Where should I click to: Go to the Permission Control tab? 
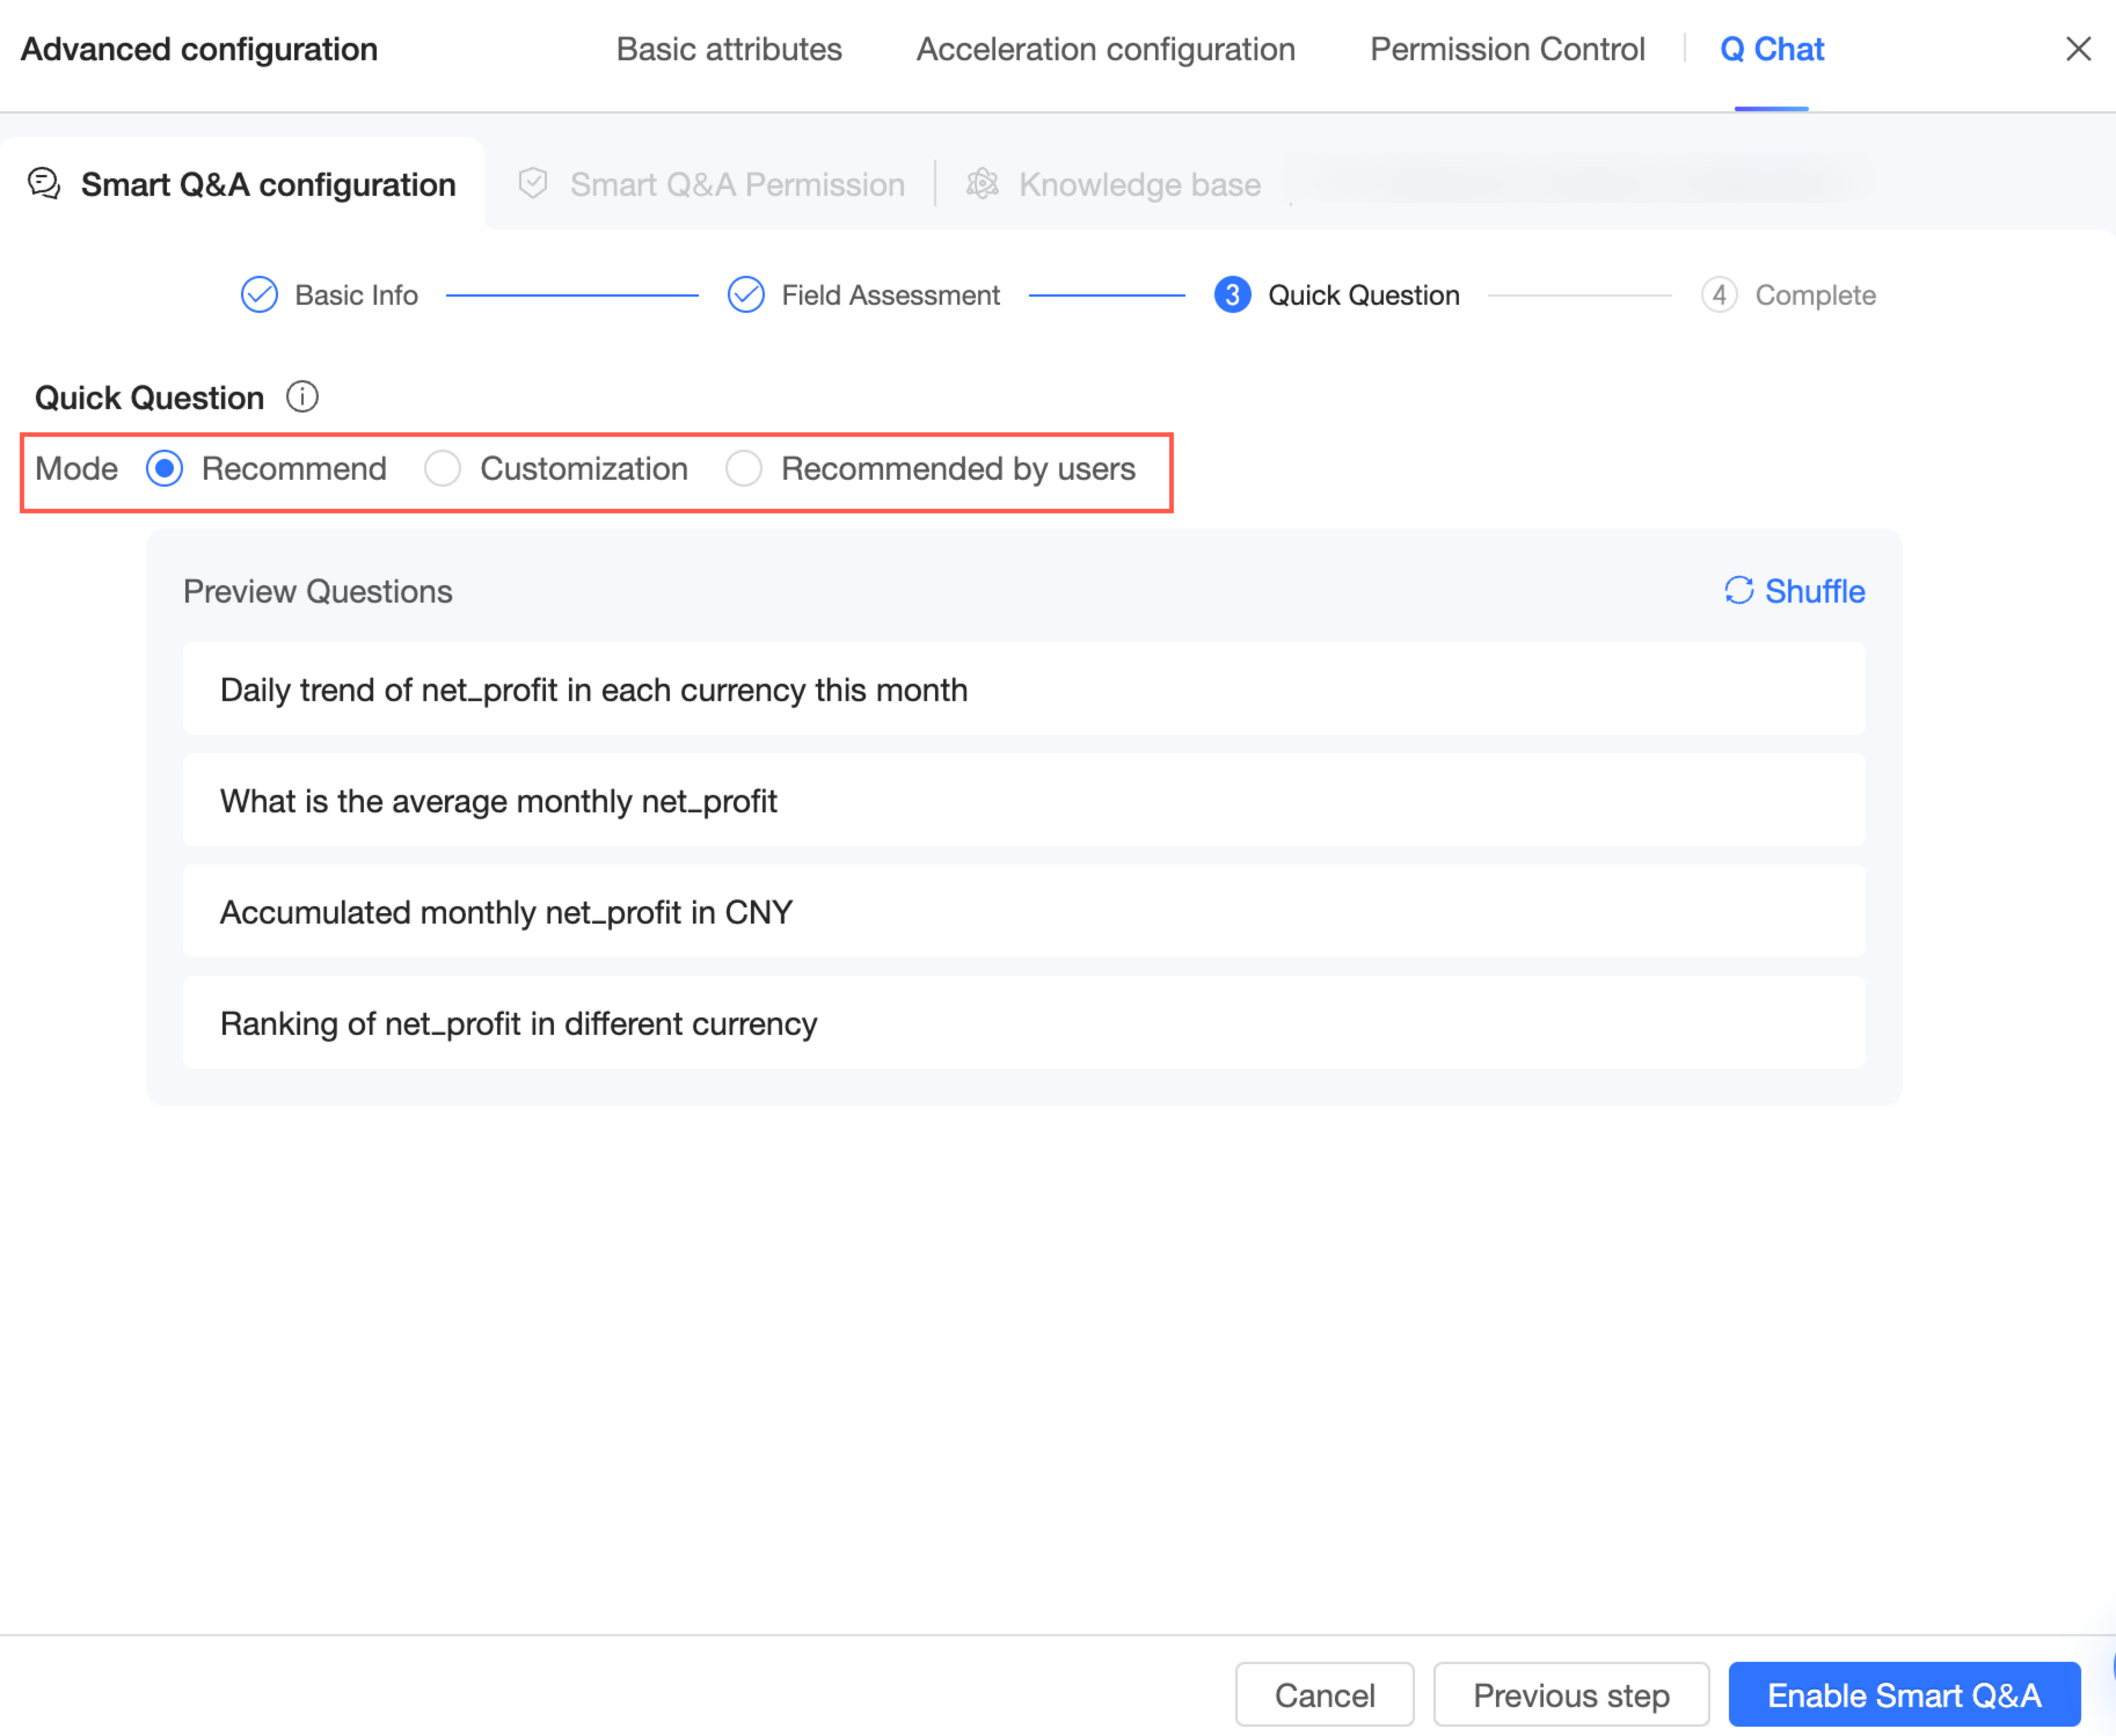coord(1507,49)
